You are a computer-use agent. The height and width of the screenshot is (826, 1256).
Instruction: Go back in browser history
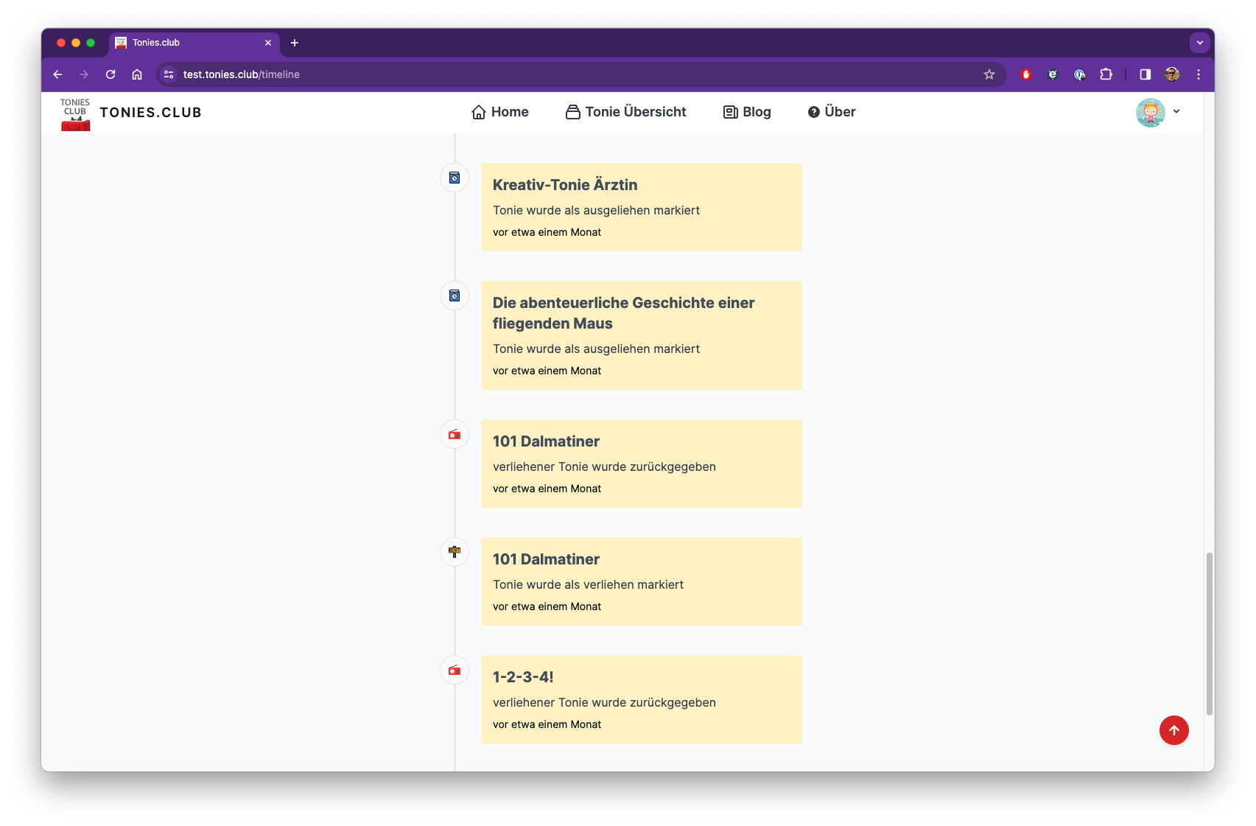coord(57,74)
